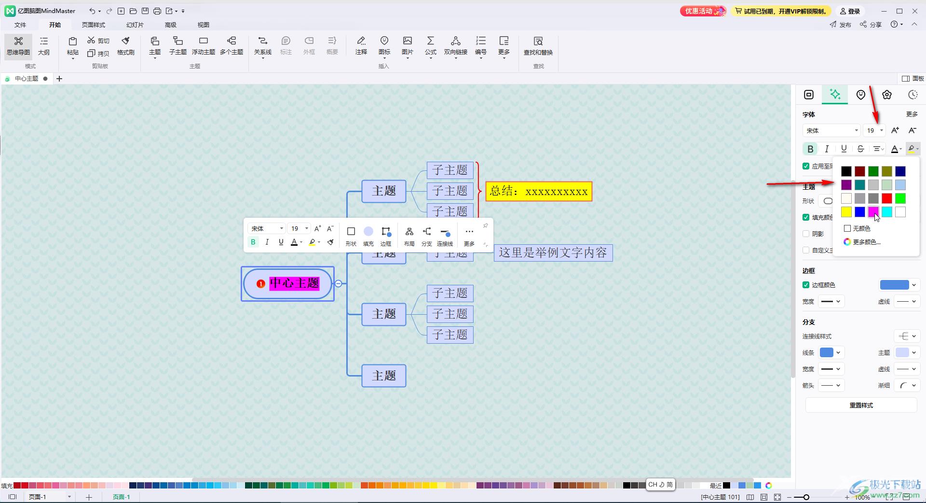Screen dimensions: 926x503
Task: Switch to Advanced (高级) tab
Action: [171, 25]
